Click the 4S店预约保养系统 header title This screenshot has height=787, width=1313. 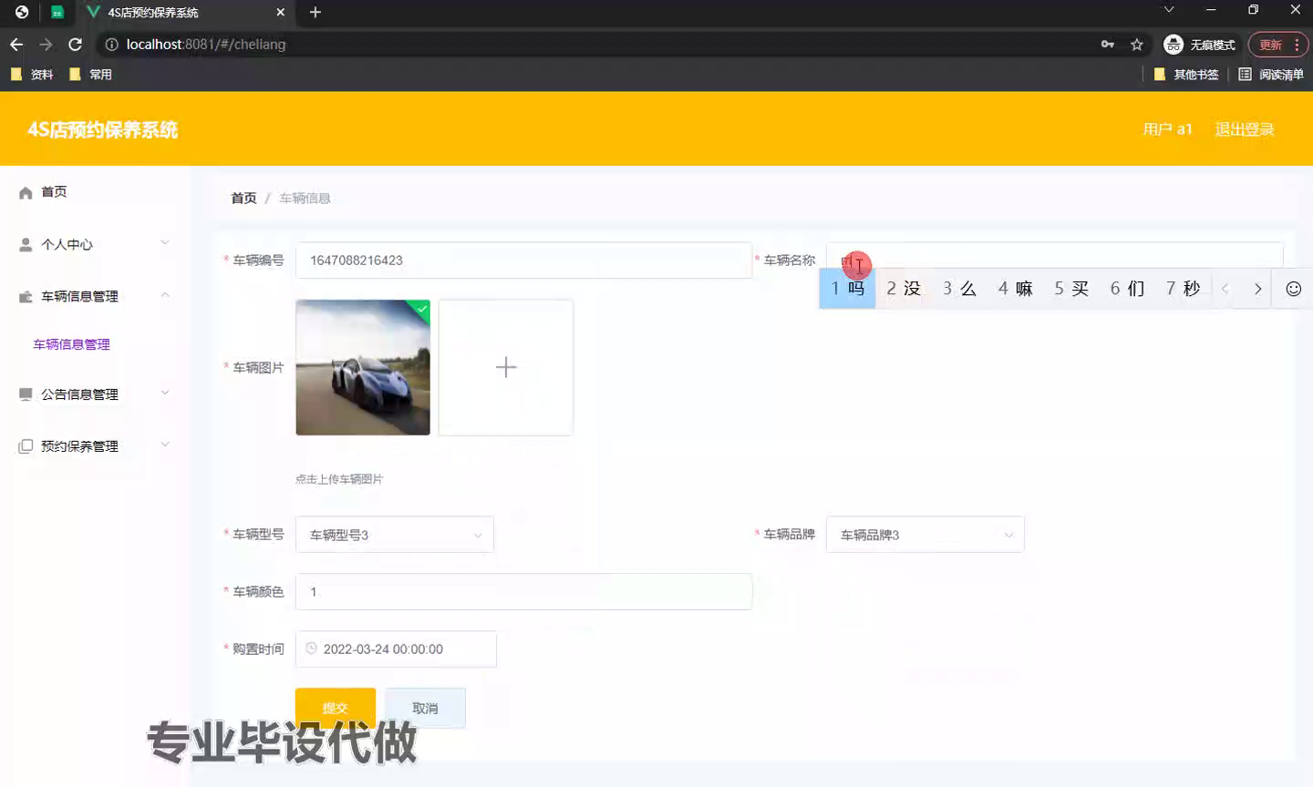(x=103, y=130)
